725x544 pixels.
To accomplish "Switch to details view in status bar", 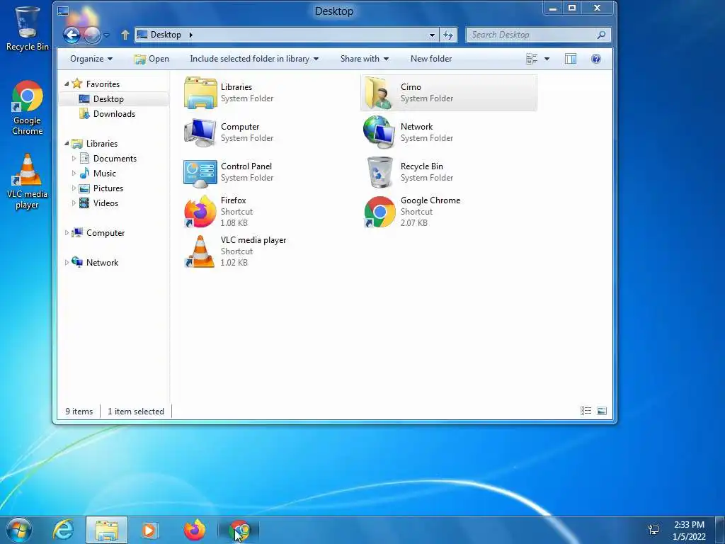I will tap(586, 411).
